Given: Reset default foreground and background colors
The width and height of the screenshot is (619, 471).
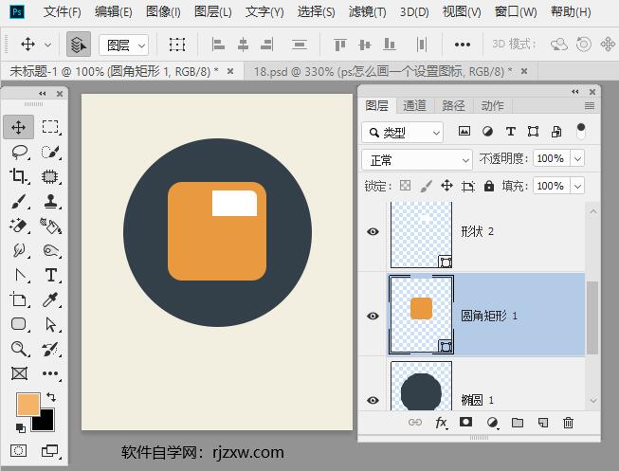Looking at the screenshot, I should [21, 428].
